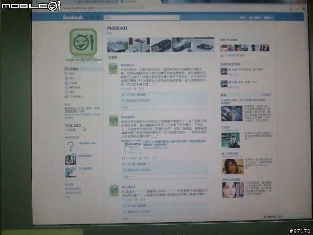Screen dimensions: 313x235
Task: Click the green rock girl ad image
Action: coord(230,141)
